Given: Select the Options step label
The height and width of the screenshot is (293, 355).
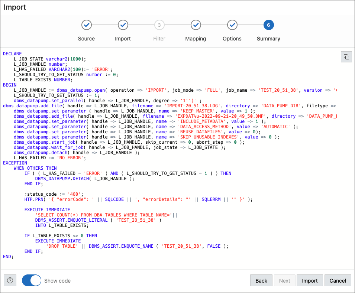Looking at the screenshot, I should 232,39.
